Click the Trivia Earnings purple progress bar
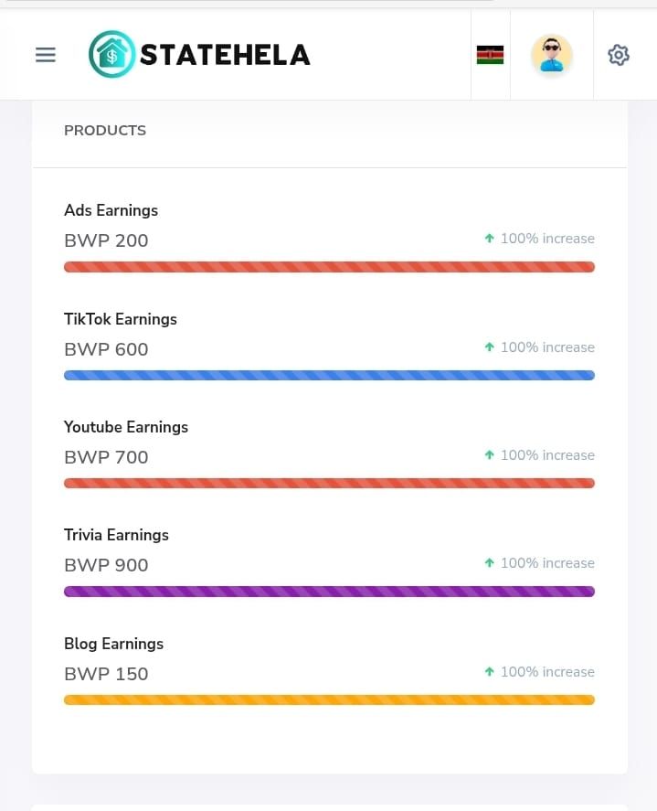Viewport: 657px width, 811px height. (x=329, y=591)
